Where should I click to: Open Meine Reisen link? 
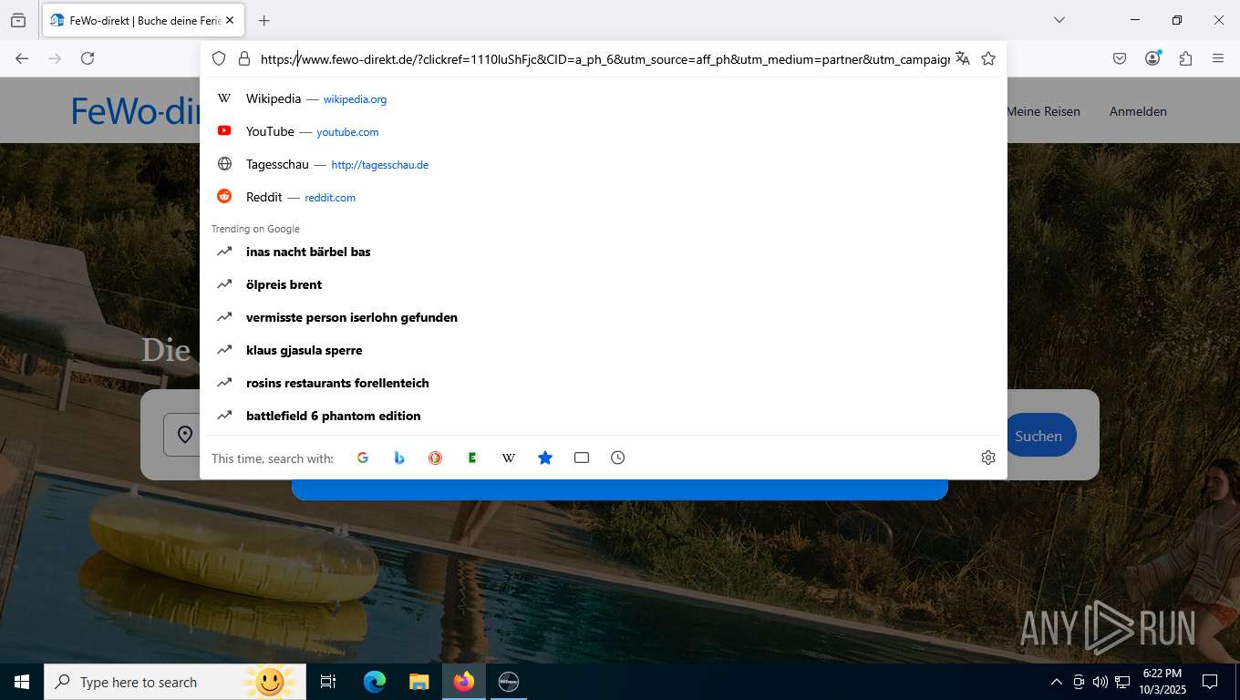1043,111
